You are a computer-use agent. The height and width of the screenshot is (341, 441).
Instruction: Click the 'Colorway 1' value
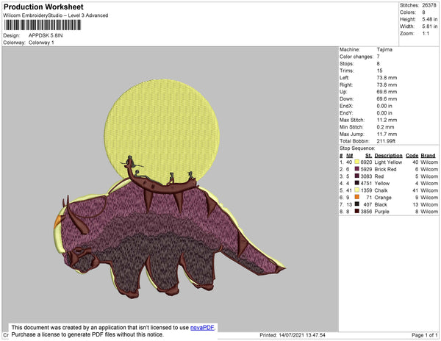tap(41, 43)
